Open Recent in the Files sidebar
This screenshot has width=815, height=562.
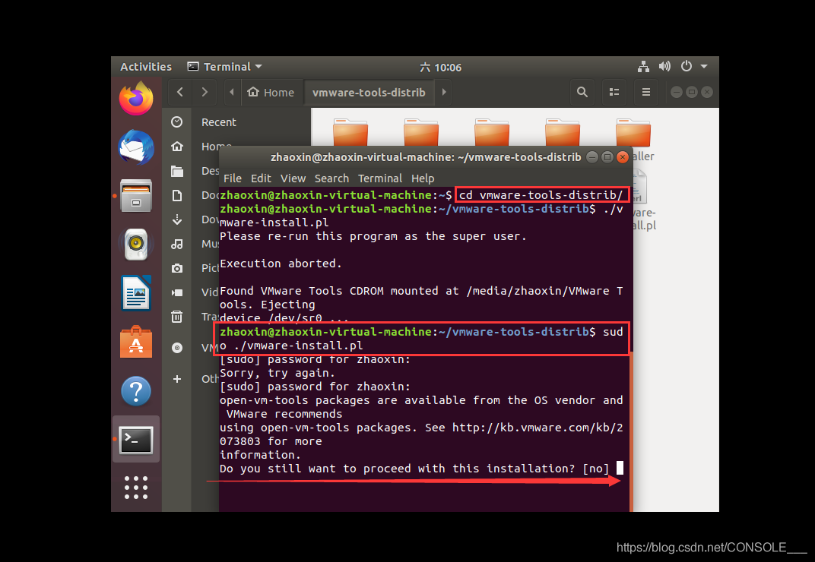(218, 122)
